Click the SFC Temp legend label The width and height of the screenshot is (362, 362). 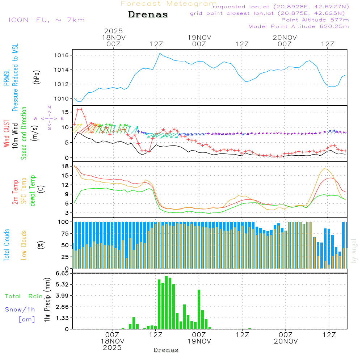(x=24, y=191)
